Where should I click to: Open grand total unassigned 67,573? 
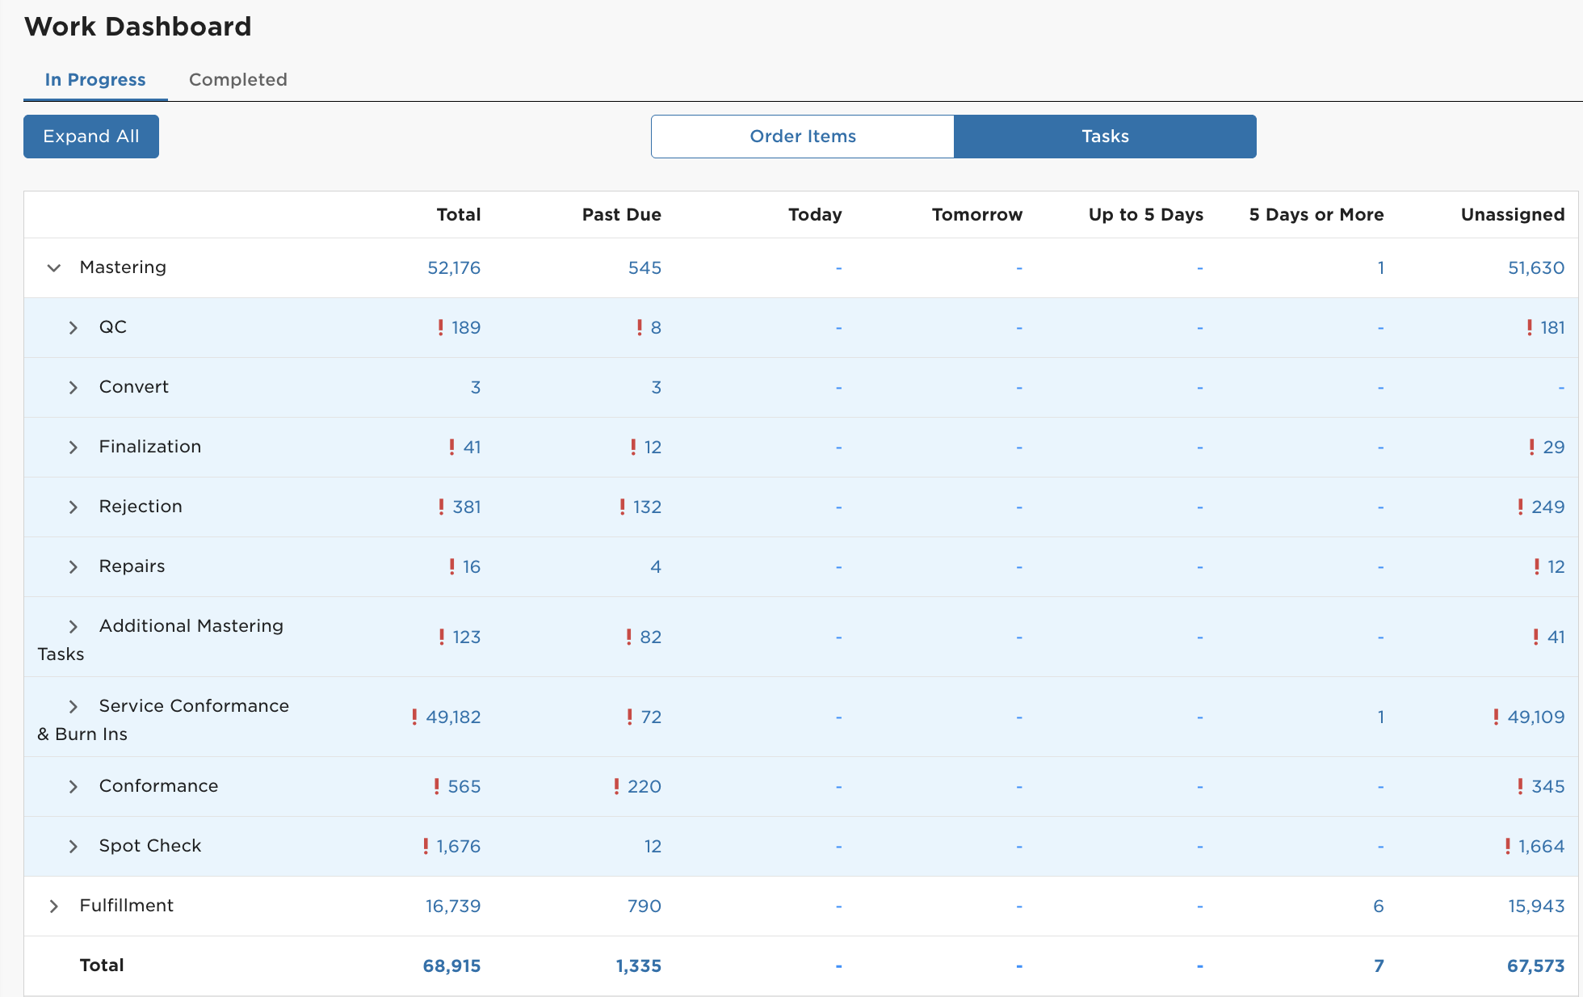point(1536,965)
